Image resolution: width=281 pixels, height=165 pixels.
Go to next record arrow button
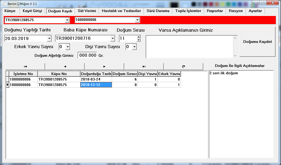coord(104,66)
